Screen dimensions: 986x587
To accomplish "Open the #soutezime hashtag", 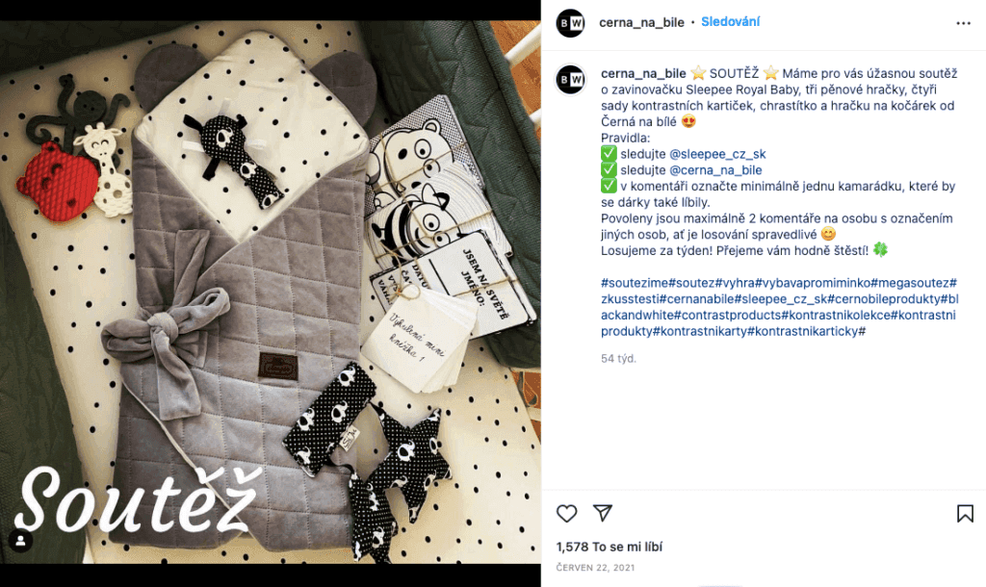I will click(635, 283).
